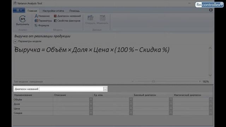Click the Описание browse button for Доля
The width and height of the screenshot is (226, 127).
click(x=91, y=104)
